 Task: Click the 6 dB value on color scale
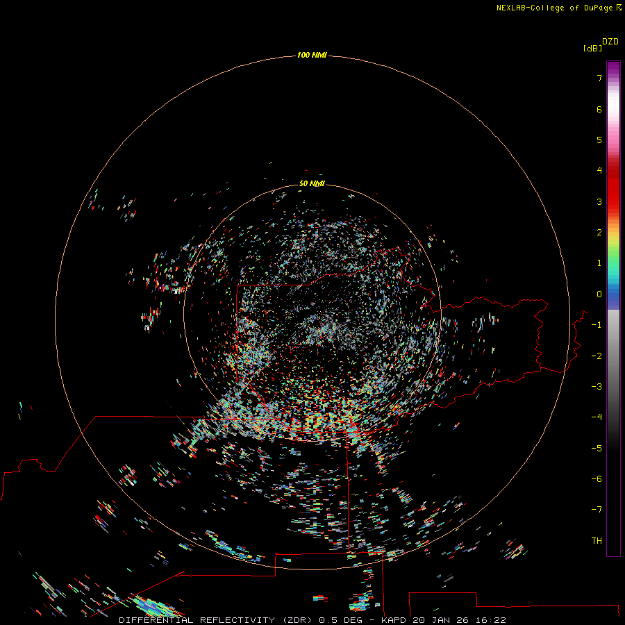[x=599, y=109]
